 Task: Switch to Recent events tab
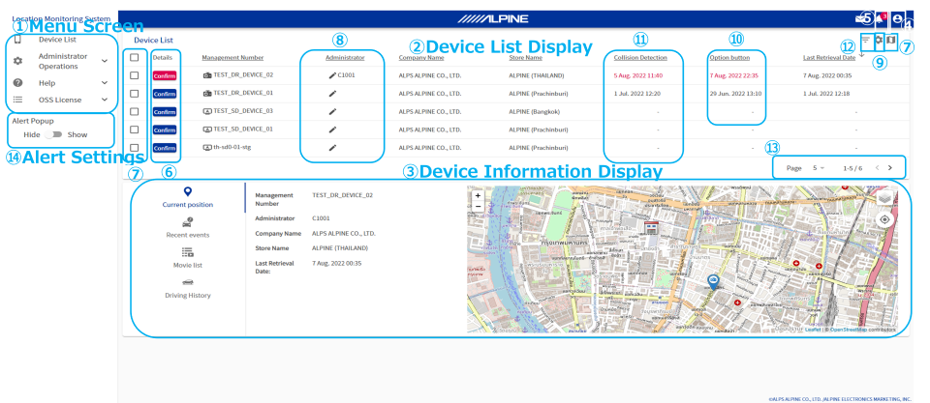click(187, 228)
